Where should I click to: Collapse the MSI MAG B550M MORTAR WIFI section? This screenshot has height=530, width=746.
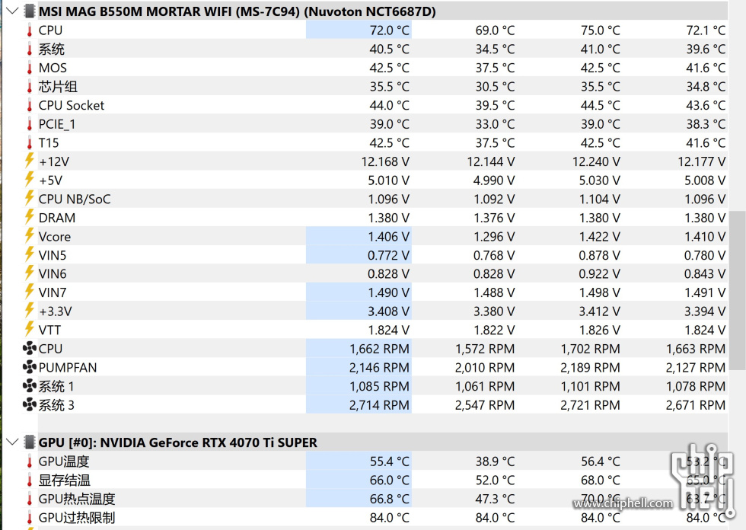pyautogui.click(x=12, y=11)
